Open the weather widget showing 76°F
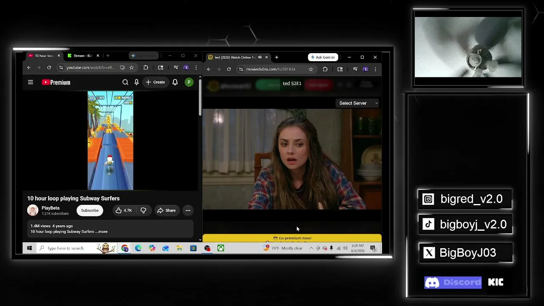This screenshot has width=544, height=306. (x=283, y=248)
